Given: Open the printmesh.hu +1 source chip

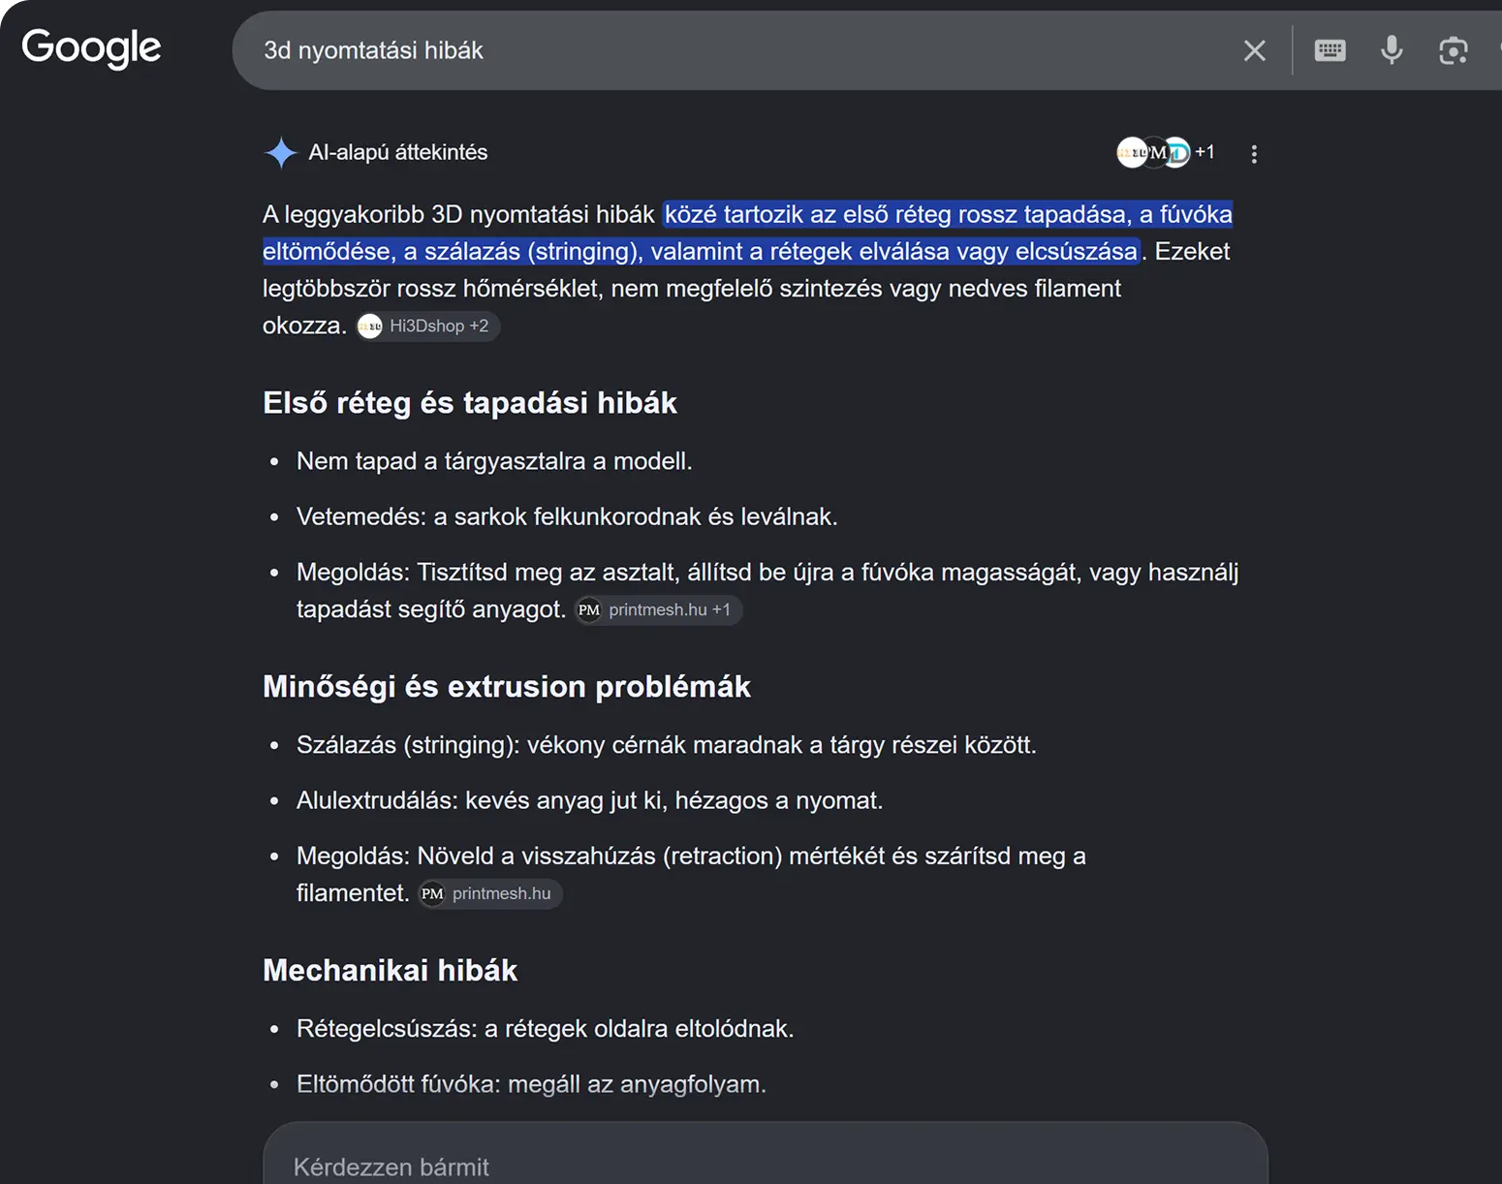Looking at the screenshot, I should coord(659,609).
